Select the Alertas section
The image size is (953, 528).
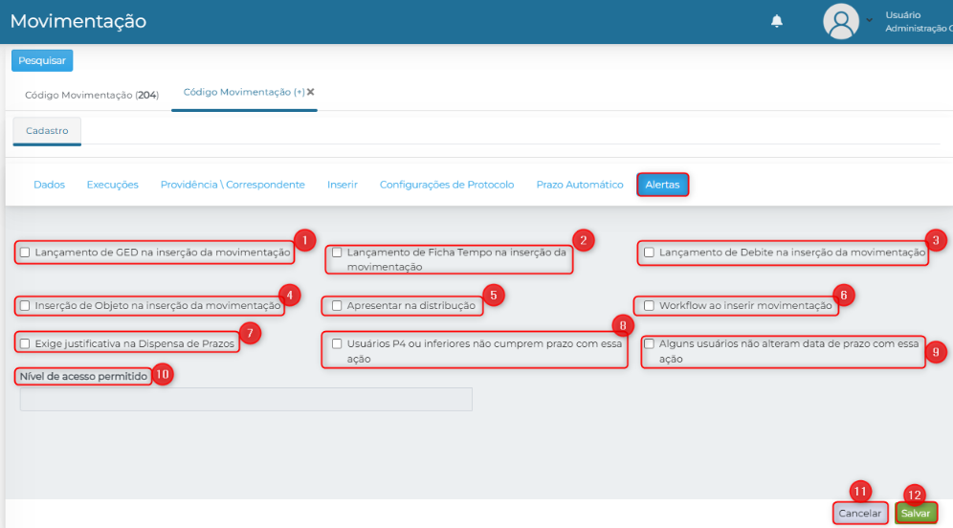tap(662, 185)
